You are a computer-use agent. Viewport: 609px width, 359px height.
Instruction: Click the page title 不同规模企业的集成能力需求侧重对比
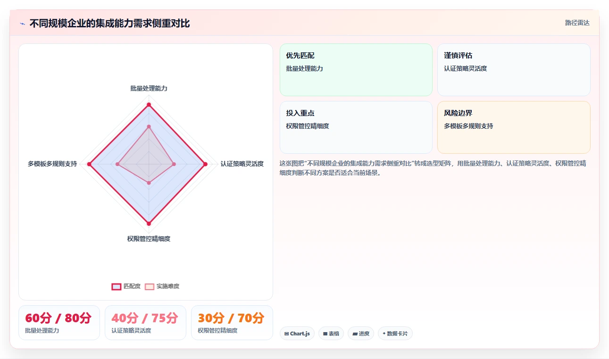(109, 24)
